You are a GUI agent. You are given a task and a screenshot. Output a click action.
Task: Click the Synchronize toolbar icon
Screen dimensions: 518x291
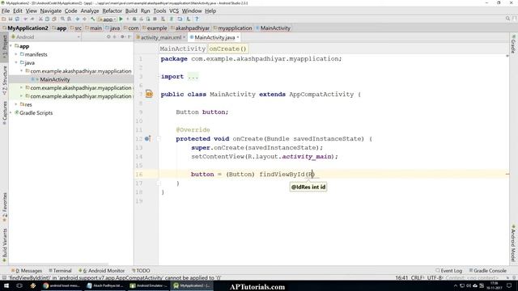[x=17, y=19]
